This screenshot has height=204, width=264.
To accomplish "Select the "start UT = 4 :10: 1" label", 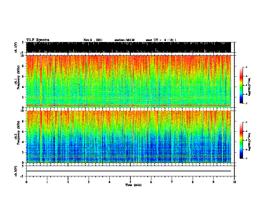I will (161, 40).
